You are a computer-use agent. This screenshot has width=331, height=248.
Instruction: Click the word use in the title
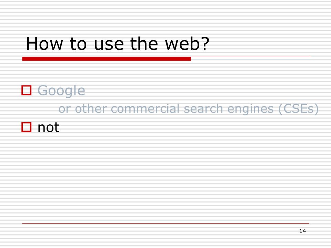click(x=109, y=45)
